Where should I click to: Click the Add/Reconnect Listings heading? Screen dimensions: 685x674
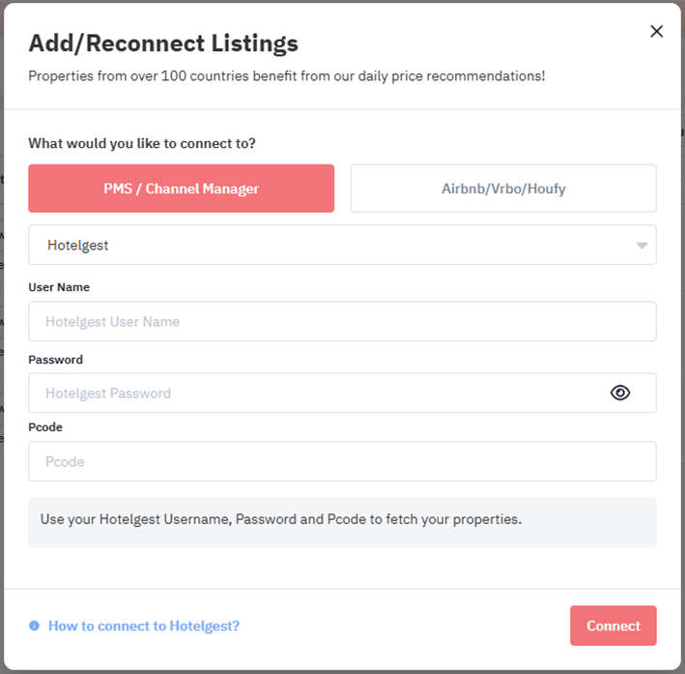click(x=163, y=44)
